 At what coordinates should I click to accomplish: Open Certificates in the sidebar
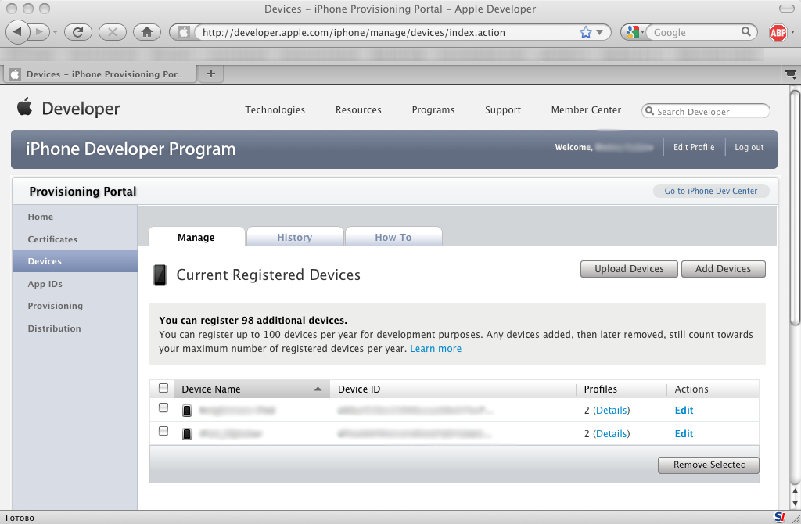[x=52, y=239]
